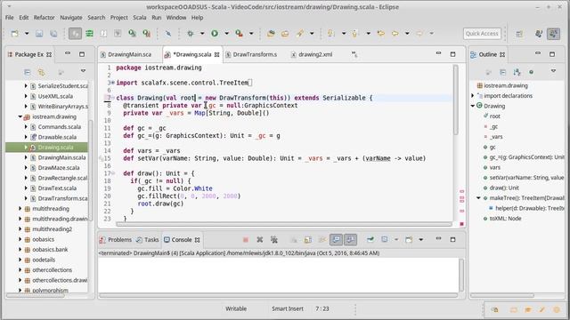Click the Pin Console icon
This screenshot has width=570, height=320.
(x=370, y=239)
